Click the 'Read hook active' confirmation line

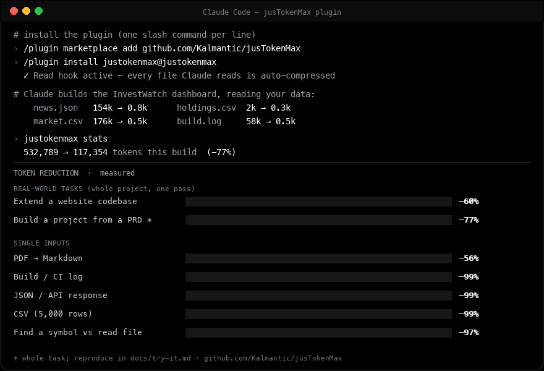tap(179, 75)
